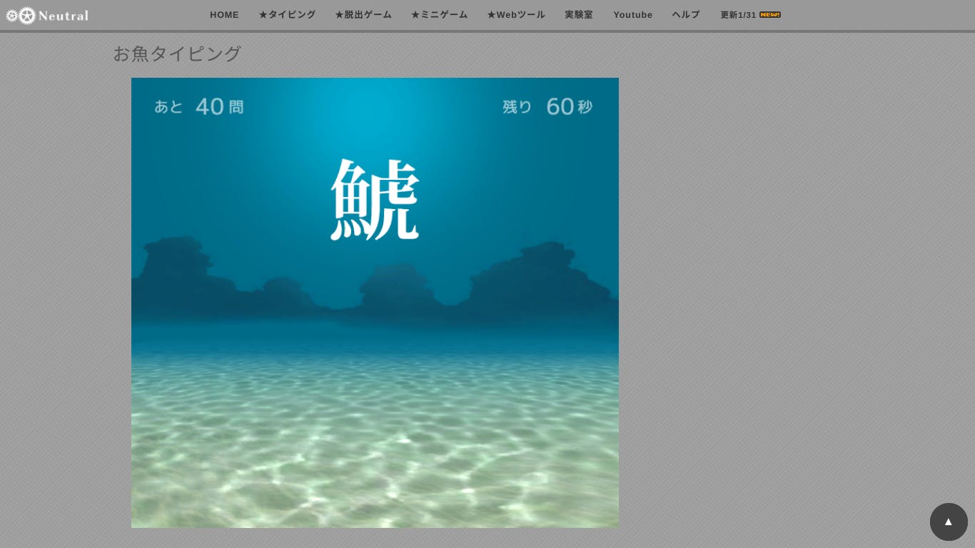Click the Neutral site name text
This screenshot has height=548, width=975.
coord(64,16)
